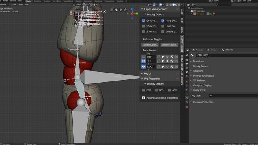The width and height of the screenshot is (258, 145).
Task: Click the Toggle Defor.. button
Action: [150, 45]
